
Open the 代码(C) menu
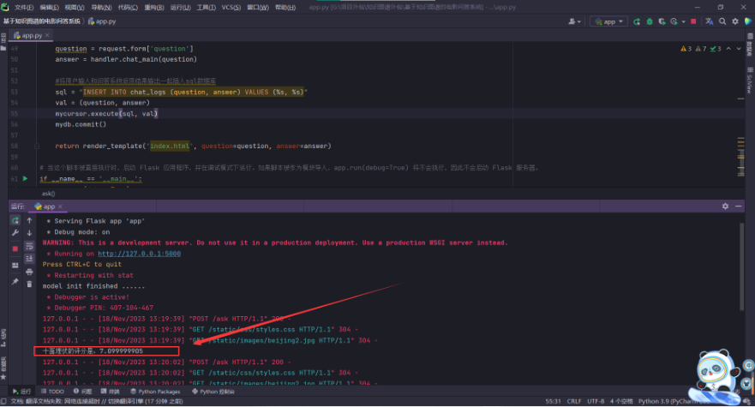(x=128, y=7)
